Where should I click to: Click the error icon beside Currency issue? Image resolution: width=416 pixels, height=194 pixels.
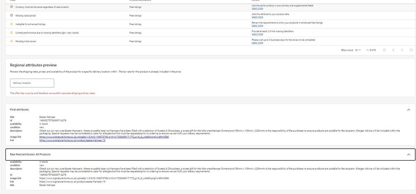tap(11, 7)
